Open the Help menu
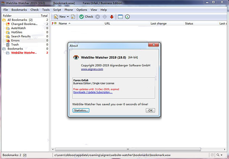The height and width of the screenshot is (159, 229). point(103,10)
